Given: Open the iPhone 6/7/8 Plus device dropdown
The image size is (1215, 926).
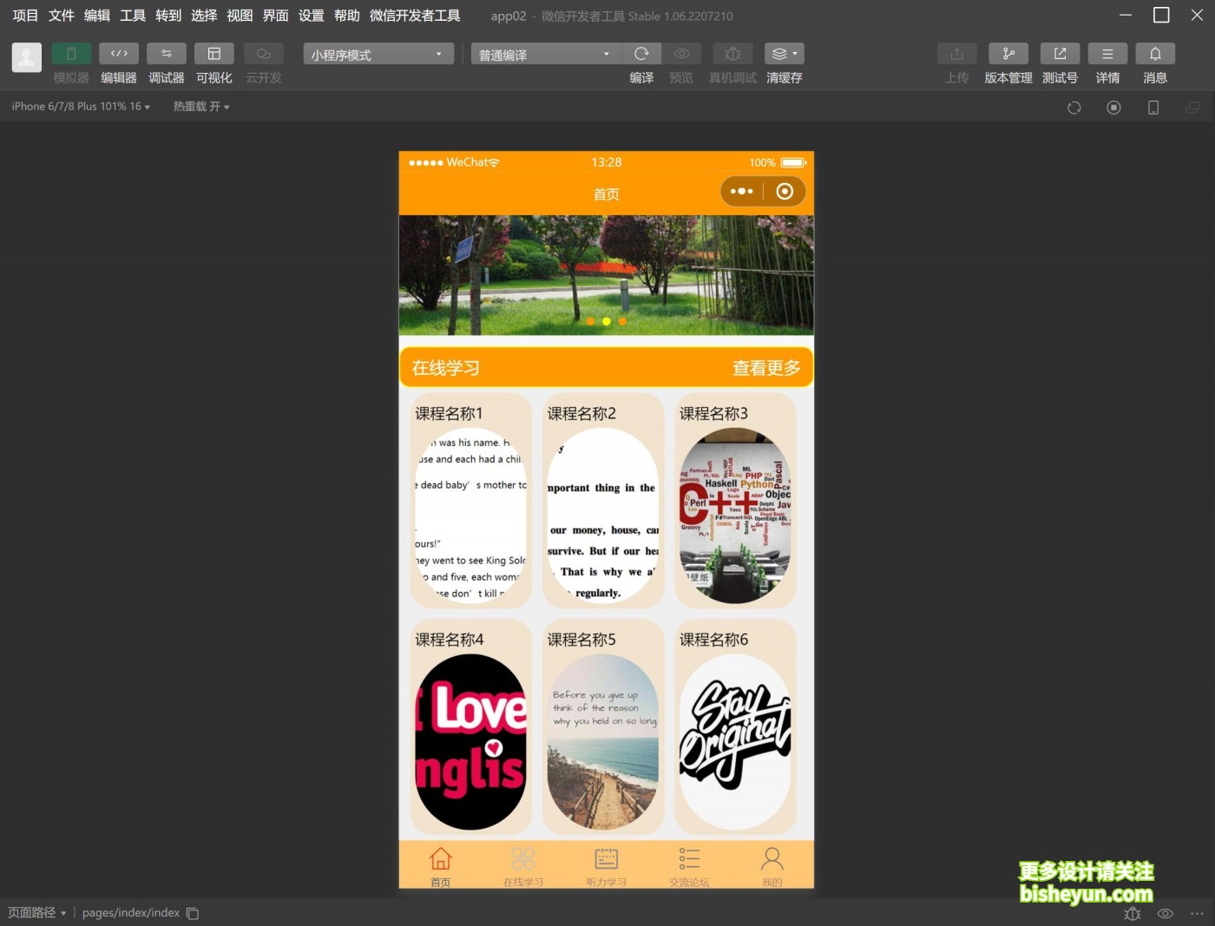Looking at the screenshot, I should [x=81, y=107].
